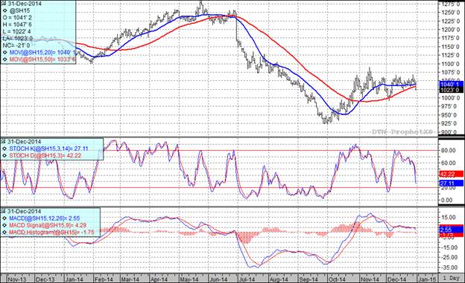The height and width of the screenshot is (283, 465).
Task: Click the Nov-14 label on the time axis
Action: (370, 279)
